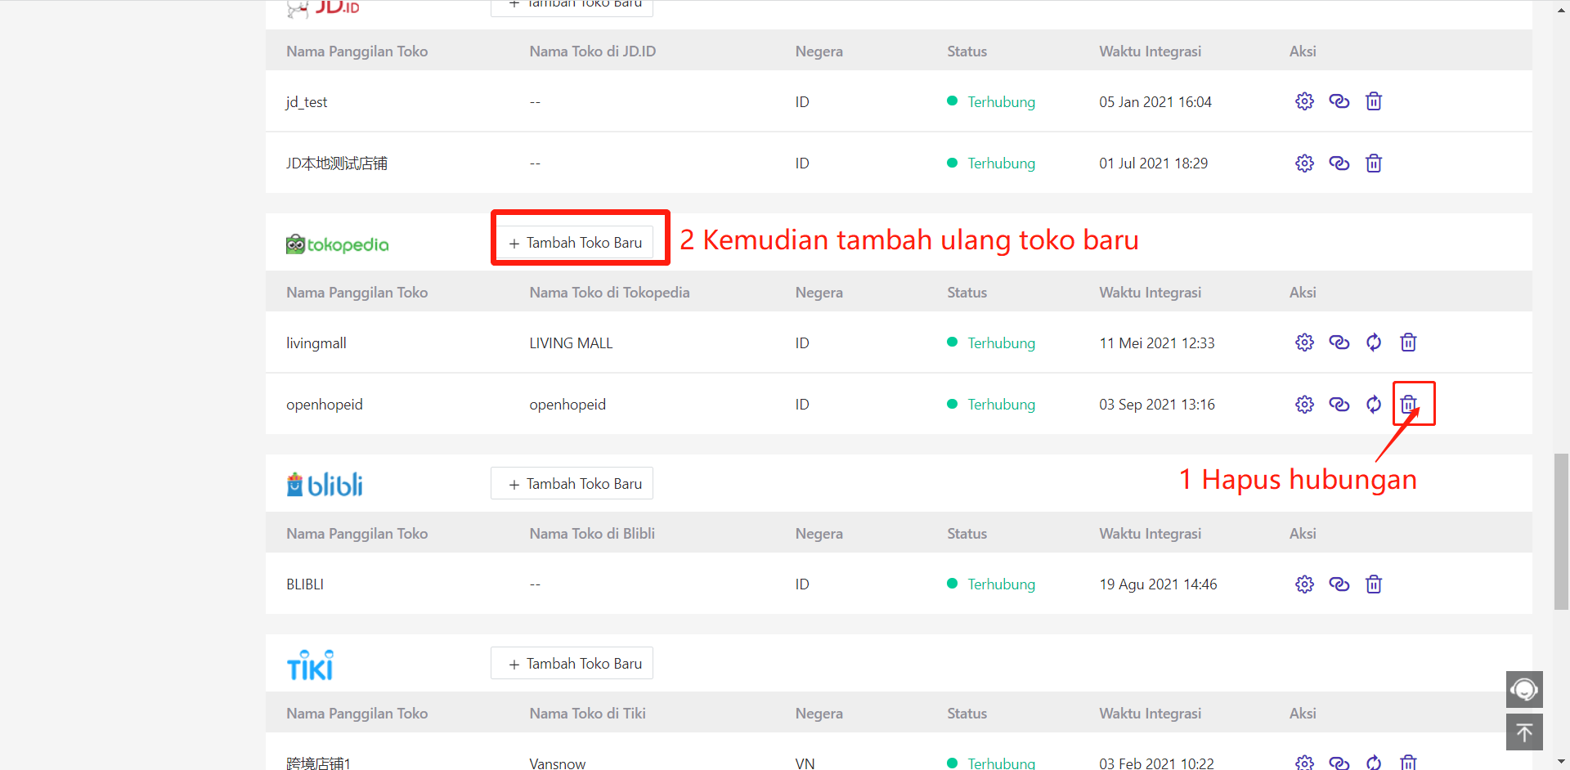Open settings gear for BLIBLI store

[1304, 584]
